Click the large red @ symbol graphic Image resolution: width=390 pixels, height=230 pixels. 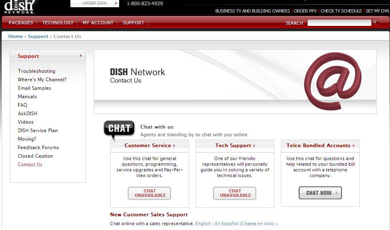333,81
